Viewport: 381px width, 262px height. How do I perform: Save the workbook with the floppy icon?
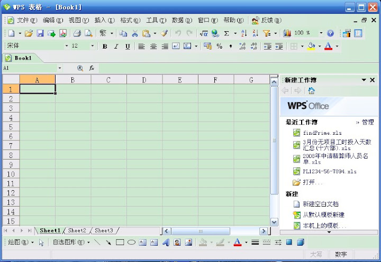point(40,33)
